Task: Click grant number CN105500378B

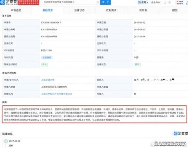Action: pyautogui.click(x=49, y=36)
